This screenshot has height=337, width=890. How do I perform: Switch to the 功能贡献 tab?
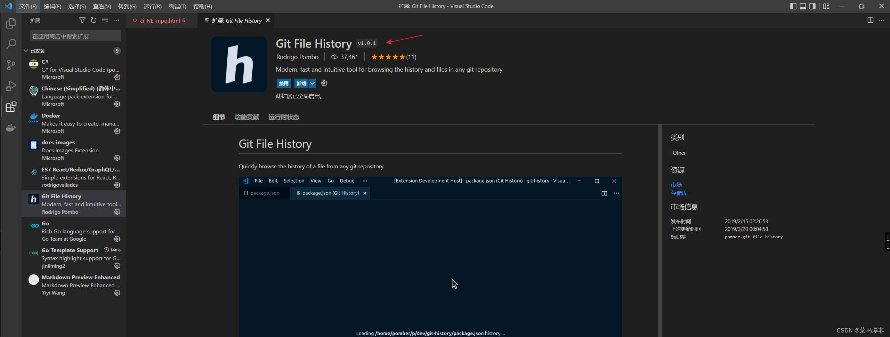point(247,117)
